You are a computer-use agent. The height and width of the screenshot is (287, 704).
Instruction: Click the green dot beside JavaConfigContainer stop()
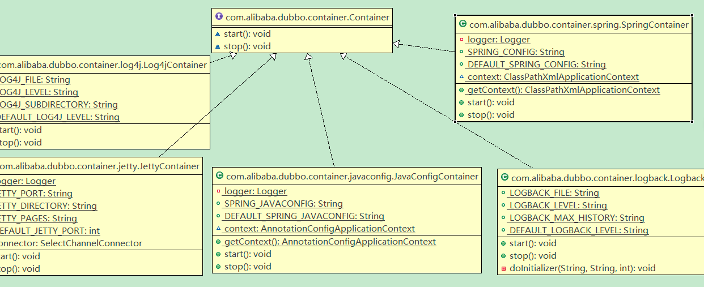[x=219, y=267]
